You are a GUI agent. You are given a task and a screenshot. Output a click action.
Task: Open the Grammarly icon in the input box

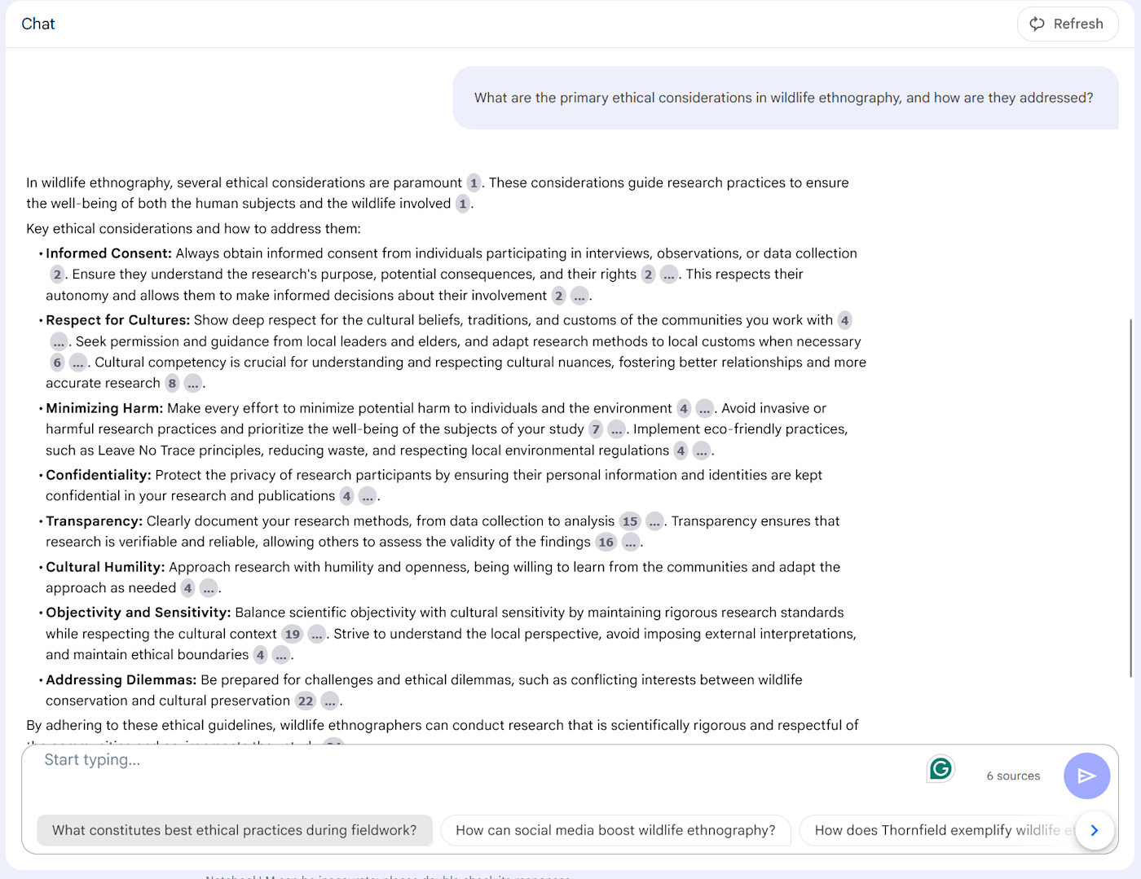pos(941,768)
